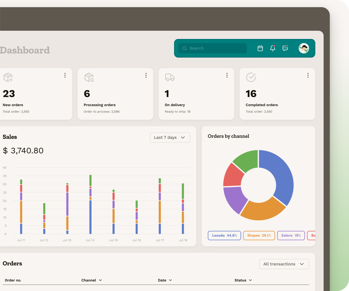This screenshot has width=349, height=291.
Task: Click the completed orders checkmark icon
Action: pos(251,77)
